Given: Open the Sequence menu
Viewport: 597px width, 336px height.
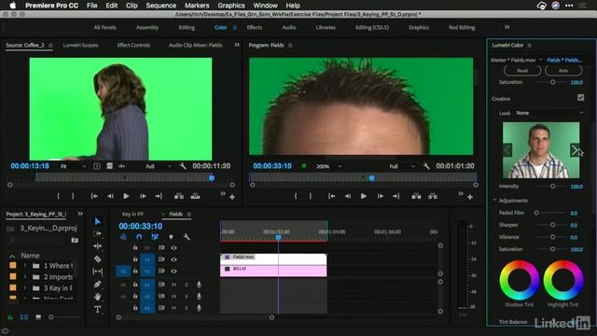Looking at the screenshot, I should [x=161, y=6].
